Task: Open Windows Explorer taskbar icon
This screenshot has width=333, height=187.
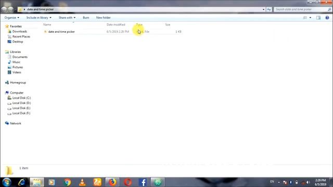Action: point(37,182)
